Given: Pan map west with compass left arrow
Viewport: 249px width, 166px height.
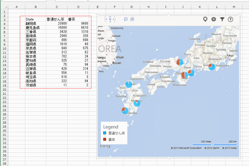Looking at the screenshot, I should point(106,19).
